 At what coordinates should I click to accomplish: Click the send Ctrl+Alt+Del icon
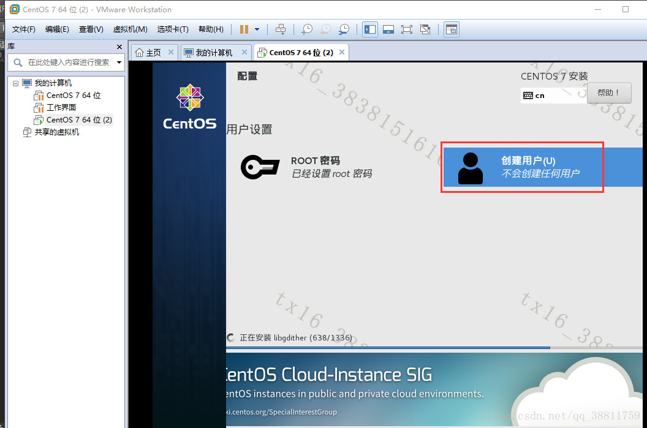[281, 29]
